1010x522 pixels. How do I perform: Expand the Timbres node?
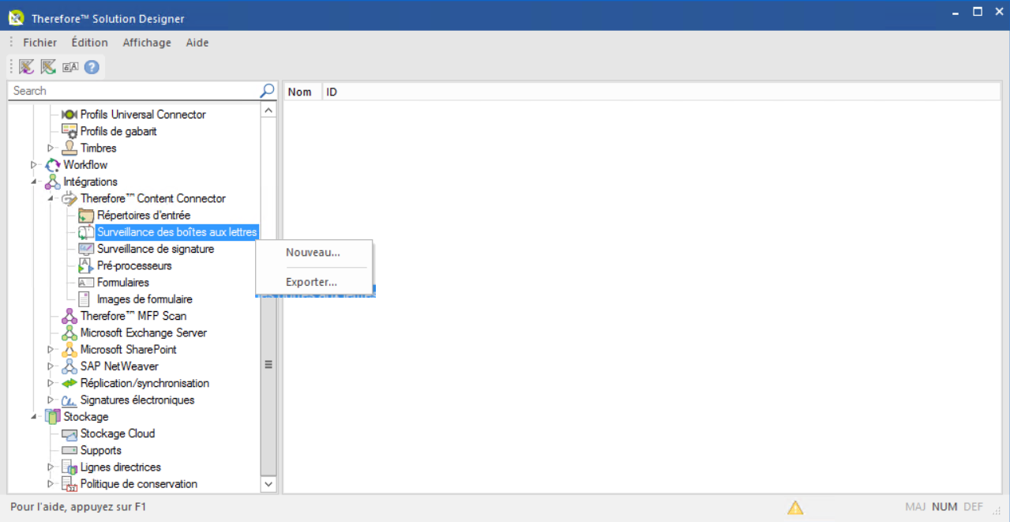tap(51, 148)
